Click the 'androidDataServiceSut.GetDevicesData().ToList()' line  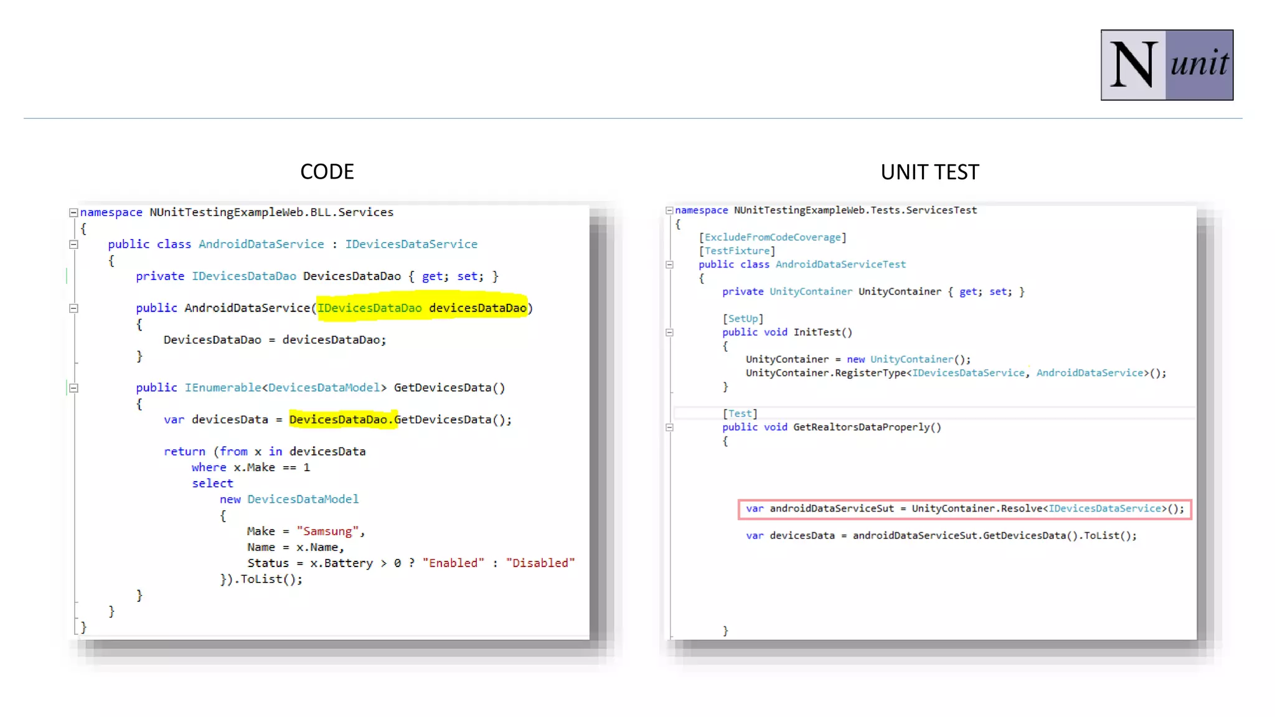(x=941, y=535)
